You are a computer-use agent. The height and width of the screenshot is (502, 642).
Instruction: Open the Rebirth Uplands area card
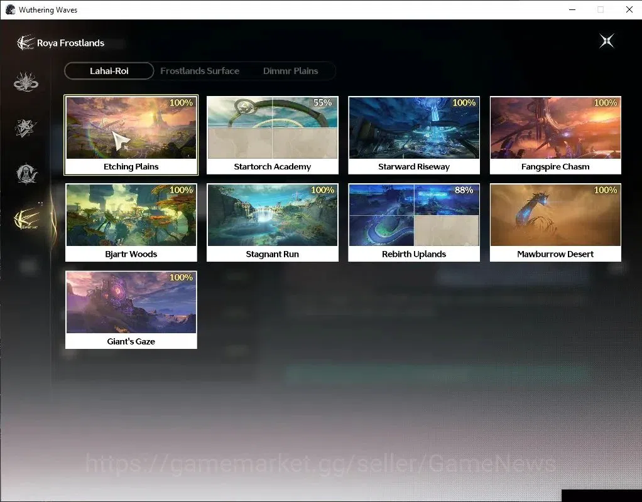[x=414, y=223]
